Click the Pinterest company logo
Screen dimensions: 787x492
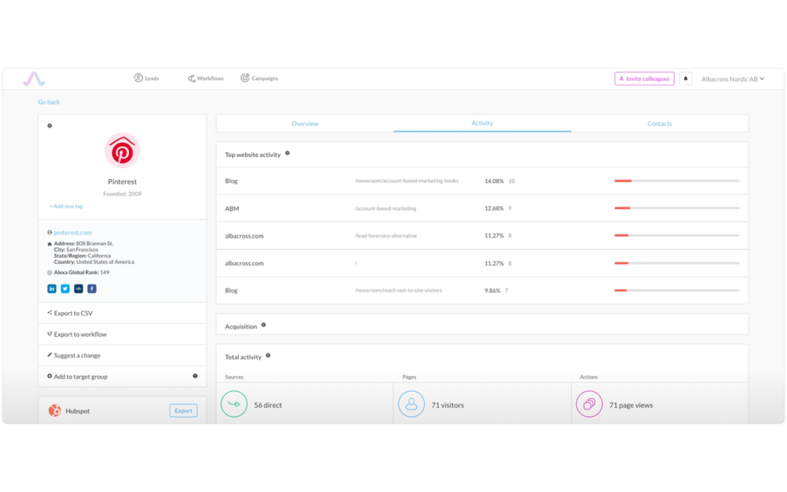122,150
